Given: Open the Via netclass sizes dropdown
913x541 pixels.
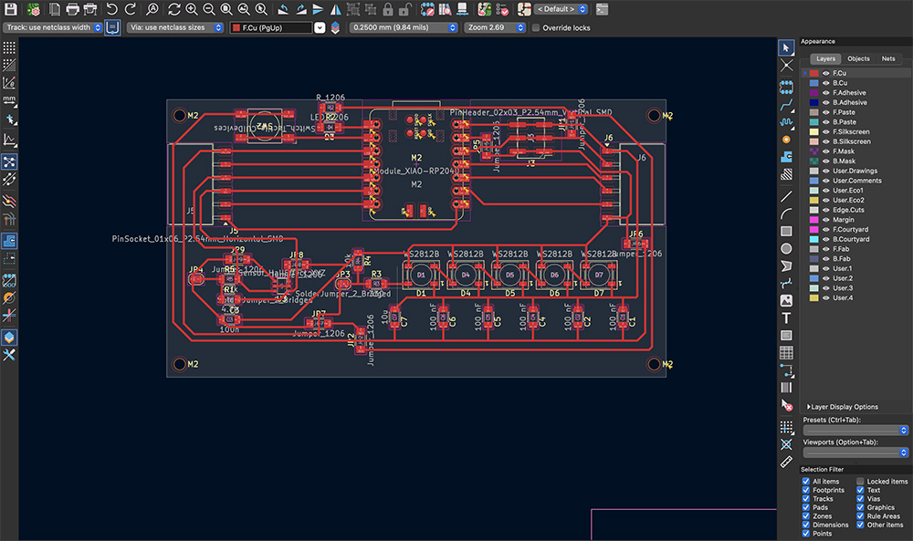Looking at the screenshot, I should pos(175,27).
